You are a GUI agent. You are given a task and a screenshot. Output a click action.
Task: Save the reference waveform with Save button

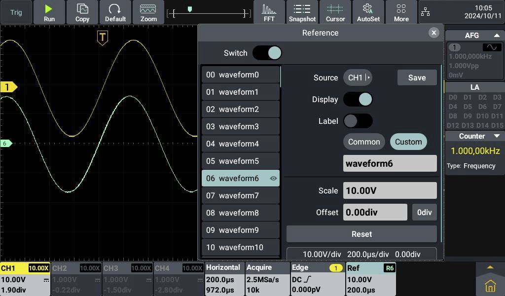click(x=417, y=77)
